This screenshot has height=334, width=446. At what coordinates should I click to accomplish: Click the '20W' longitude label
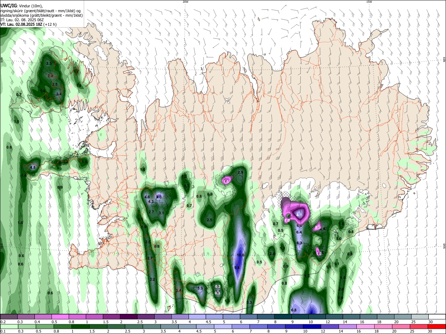click(x=185, y=2)
